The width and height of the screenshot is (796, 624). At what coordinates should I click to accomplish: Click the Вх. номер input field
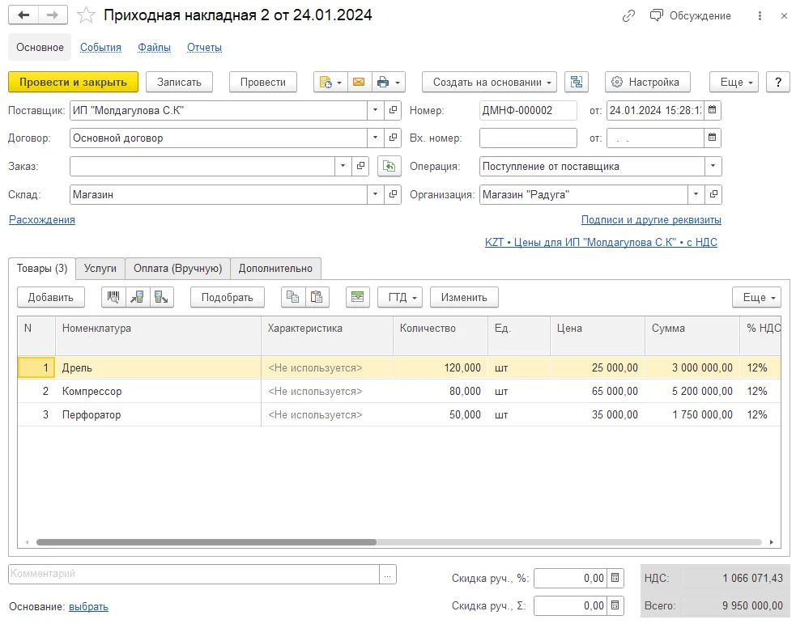coord(528,138)
